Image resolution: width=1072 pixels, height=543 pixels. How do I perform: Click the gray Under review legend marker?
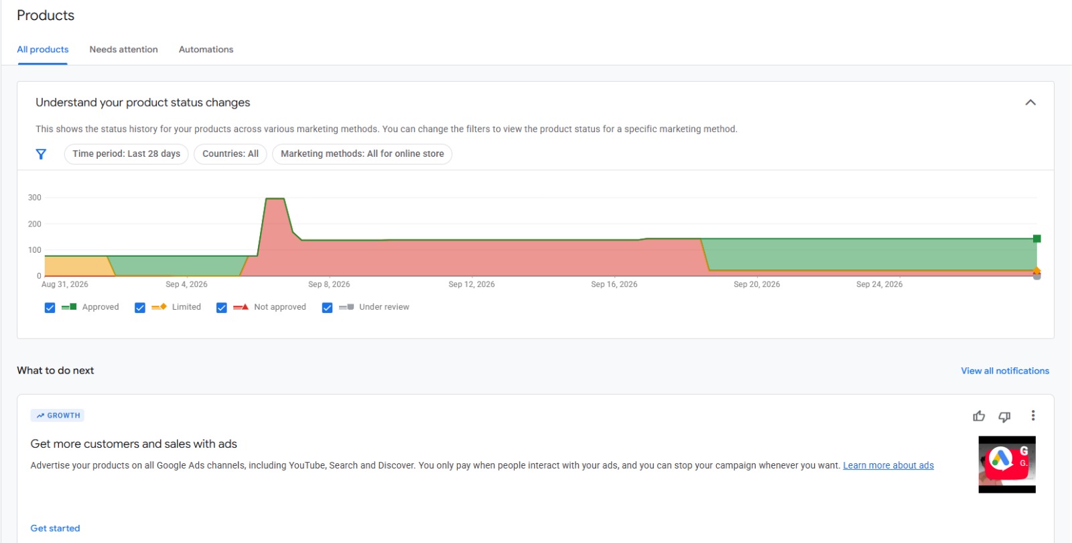coord(346,307)
